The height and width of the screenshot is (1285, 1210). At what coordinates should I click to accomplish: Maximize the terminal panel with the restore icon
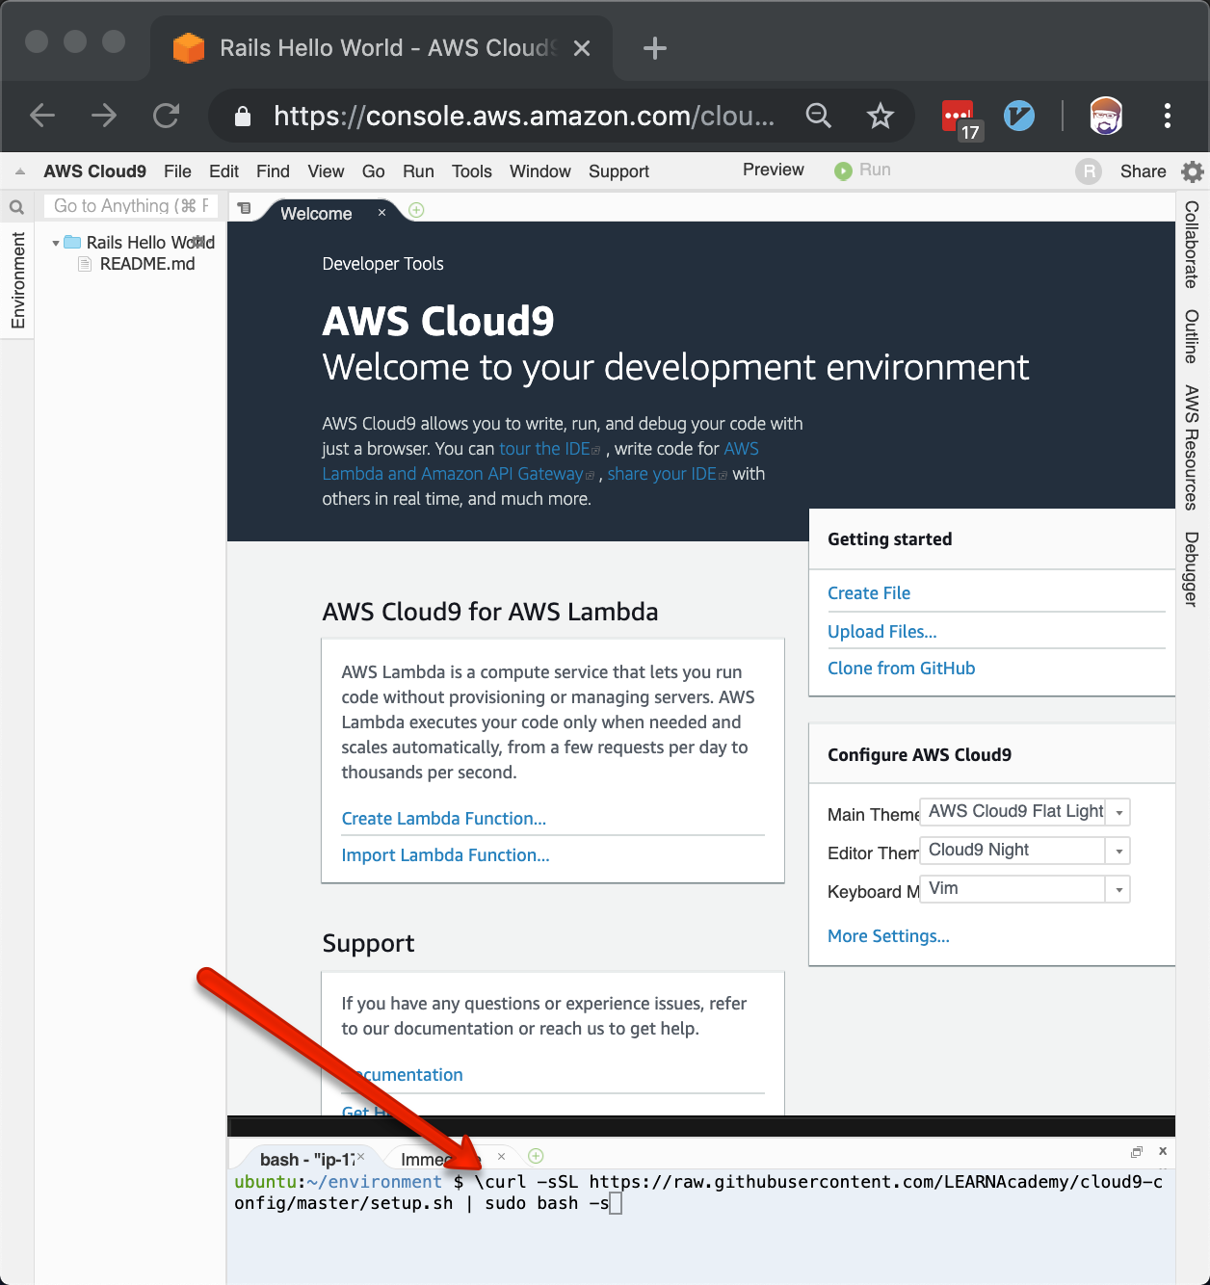click(1137, 1151)
